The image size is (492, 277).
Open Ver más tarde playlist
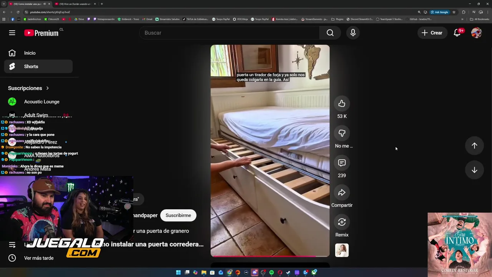(x=38, y=258)
